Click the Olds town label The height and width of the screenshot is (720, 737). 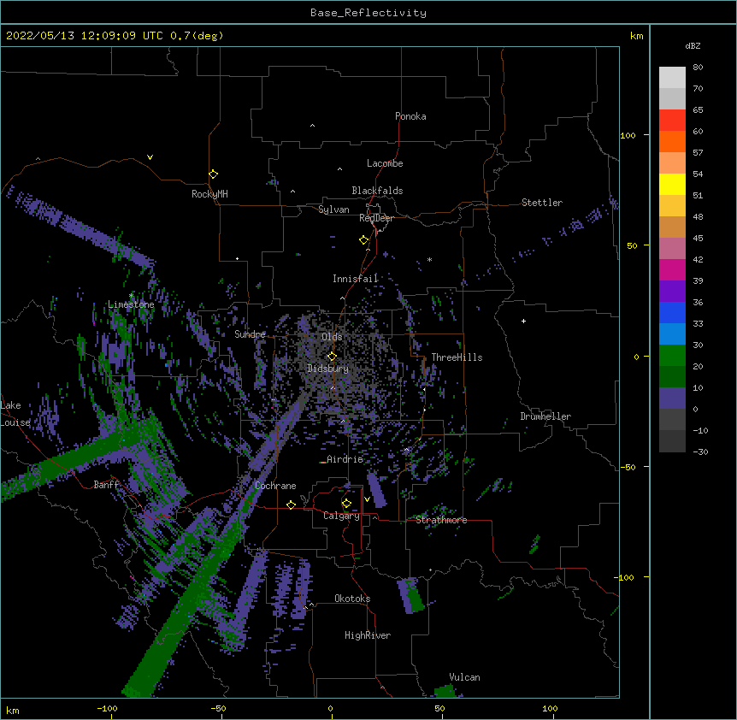[x=332, y=337]
